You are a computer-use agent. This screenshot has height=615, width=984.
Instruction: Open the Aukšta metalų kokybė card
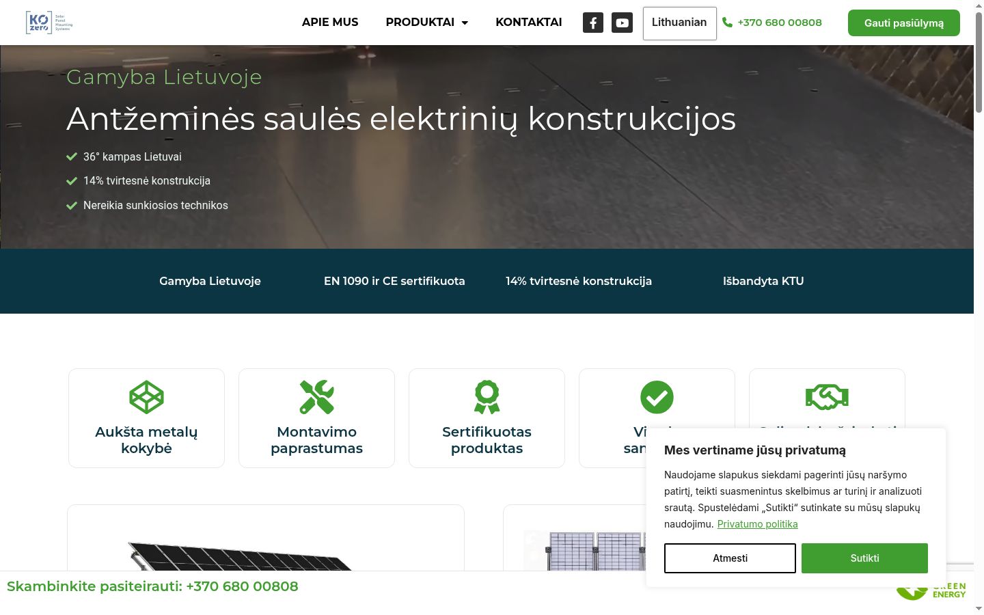click(x=146, y=418)
